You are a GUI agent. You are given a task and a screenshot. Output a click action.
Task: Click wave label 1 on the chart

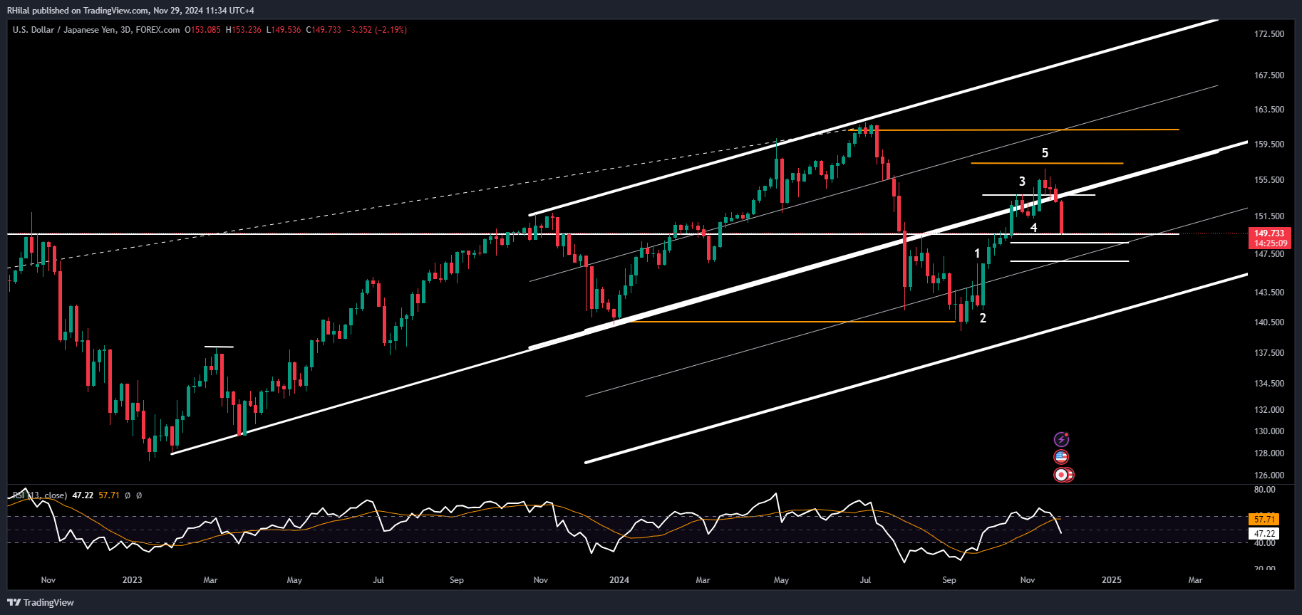[x=977, y=253]
